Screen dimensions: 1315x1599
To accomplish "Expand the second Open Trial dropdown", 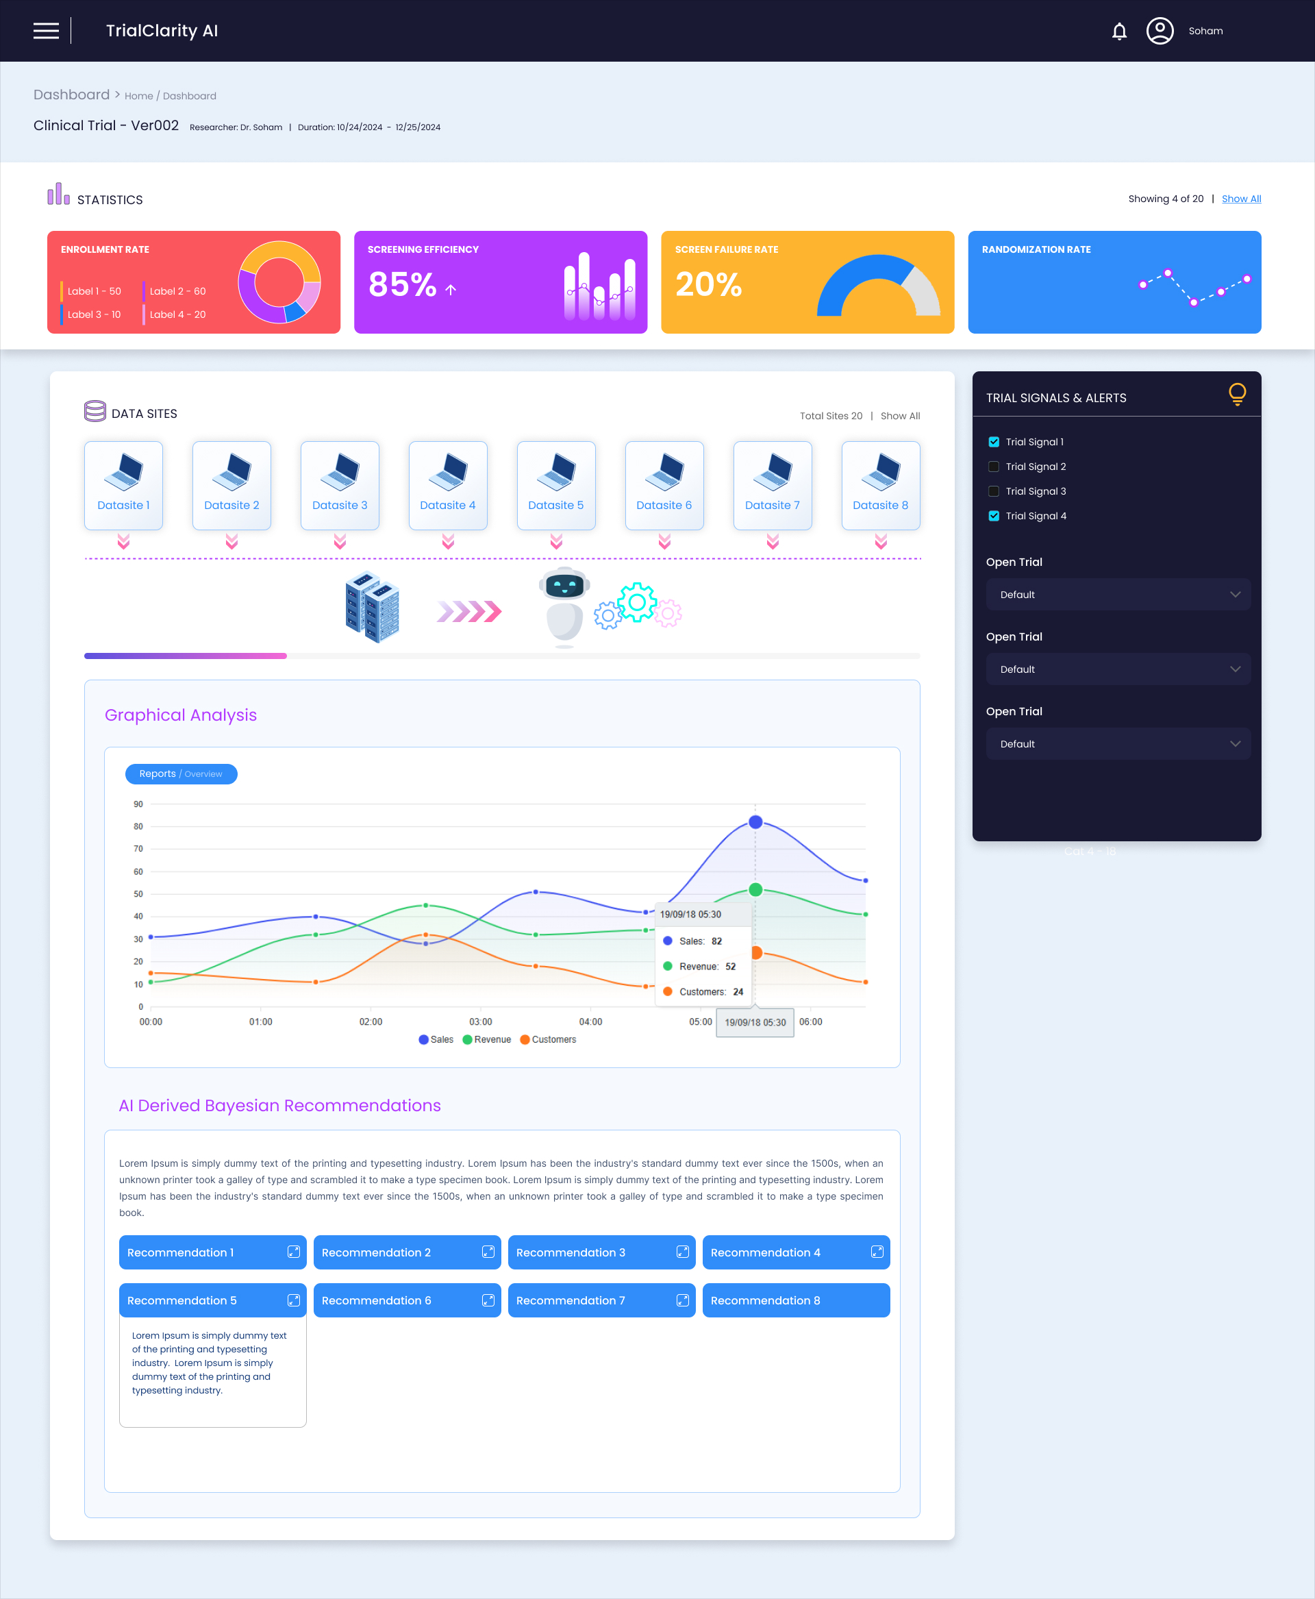I will (x=1117, y=669).
